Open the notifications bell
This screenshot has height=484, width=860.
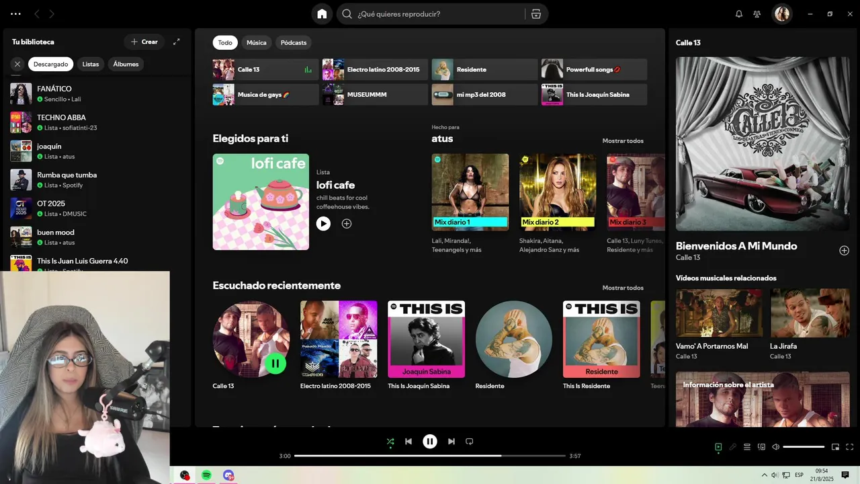[x=739, y=13]
